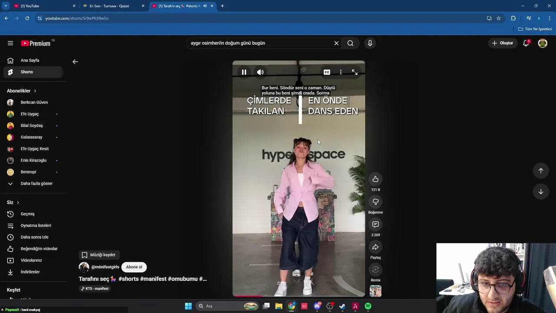Open Daha sonra izle watch later
Screen dimensions: 556x313
(x=33, y=237)
